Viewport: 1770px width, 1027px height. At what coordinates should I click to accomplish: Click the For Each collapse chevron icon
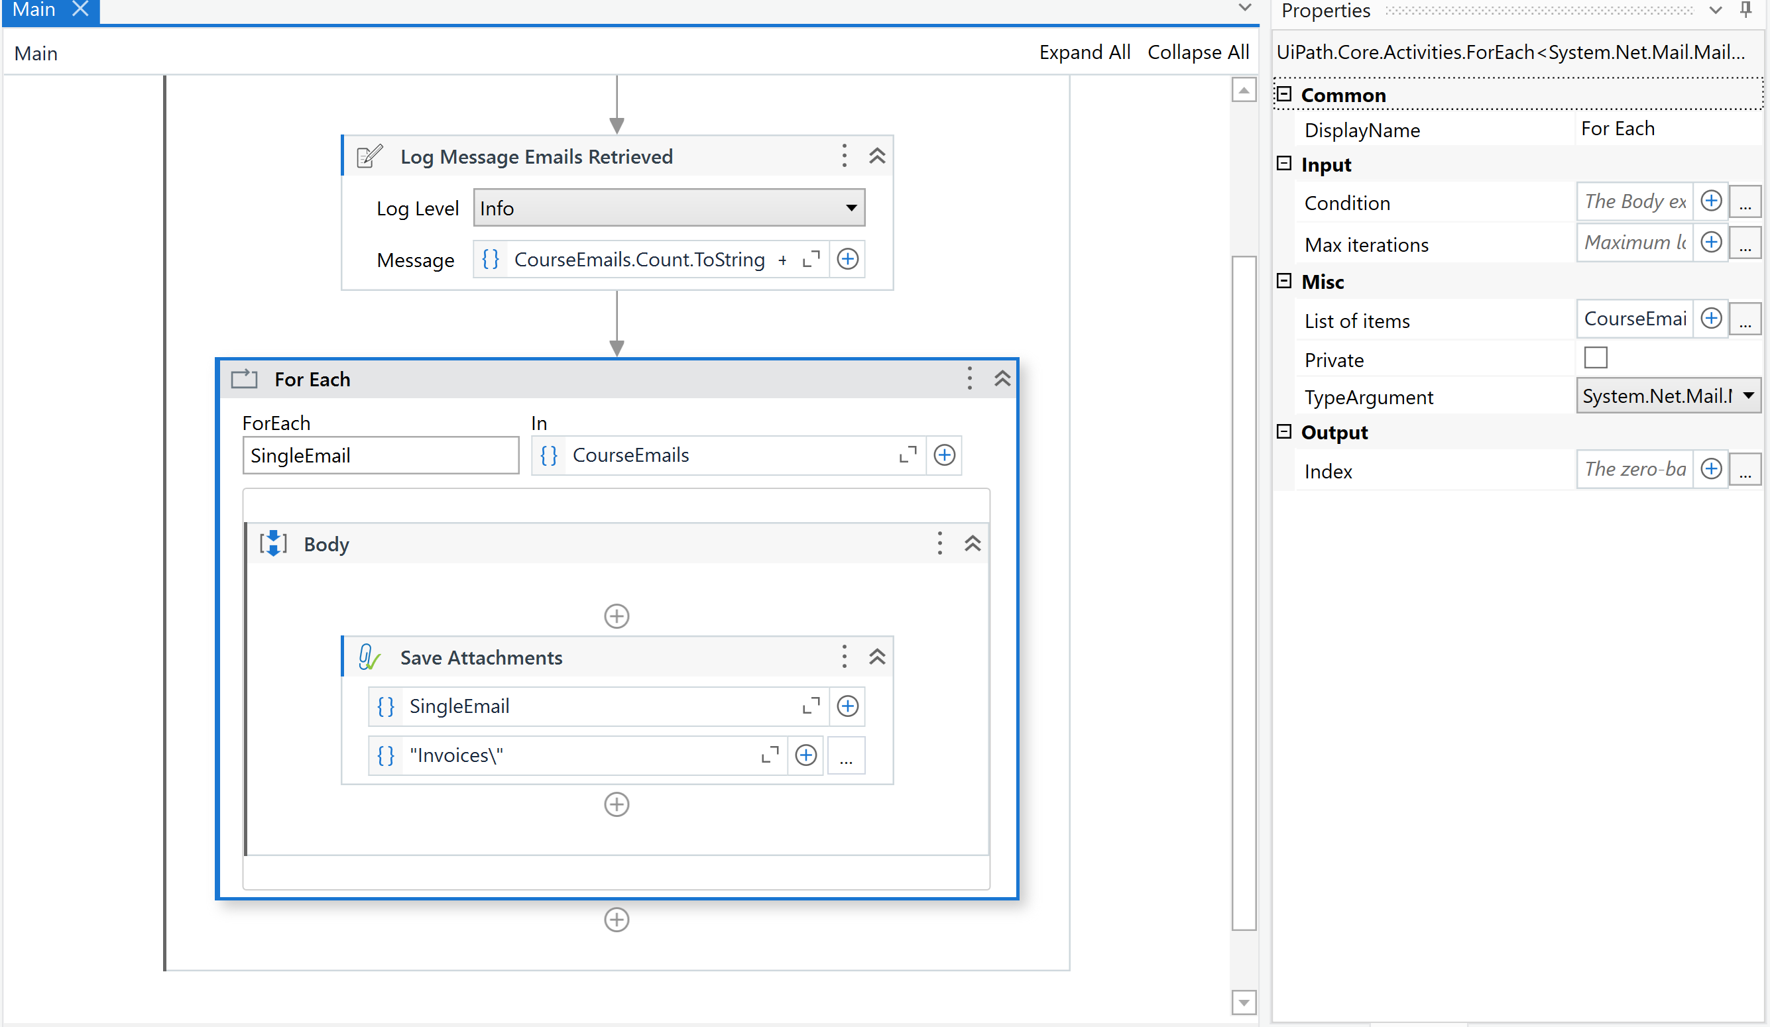[x=1003, y=379]
